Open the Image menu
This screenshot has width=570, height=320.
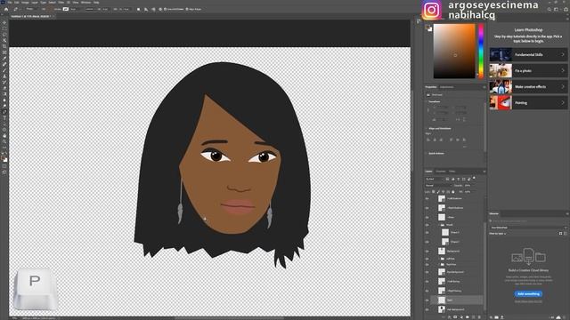[25, 2]
